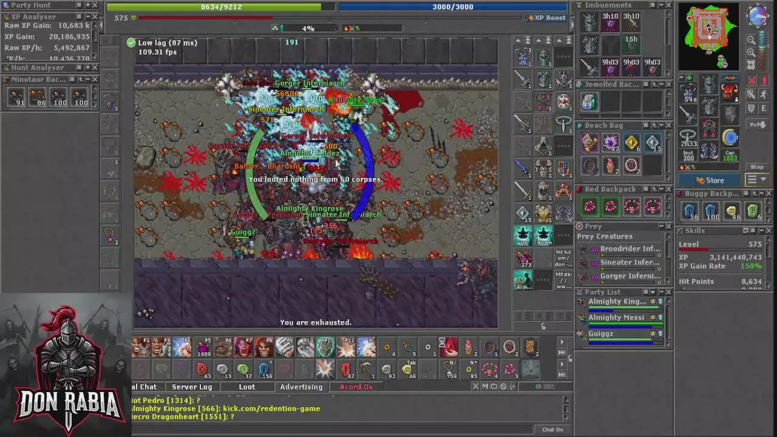Click the blue mana bar 3000/3000
Viewport: 777px width, 437px height.
click(x=452, y=7)
